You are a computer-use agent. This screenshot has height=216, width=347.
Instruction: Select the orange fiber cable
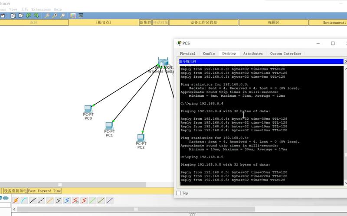coord(50,200)
